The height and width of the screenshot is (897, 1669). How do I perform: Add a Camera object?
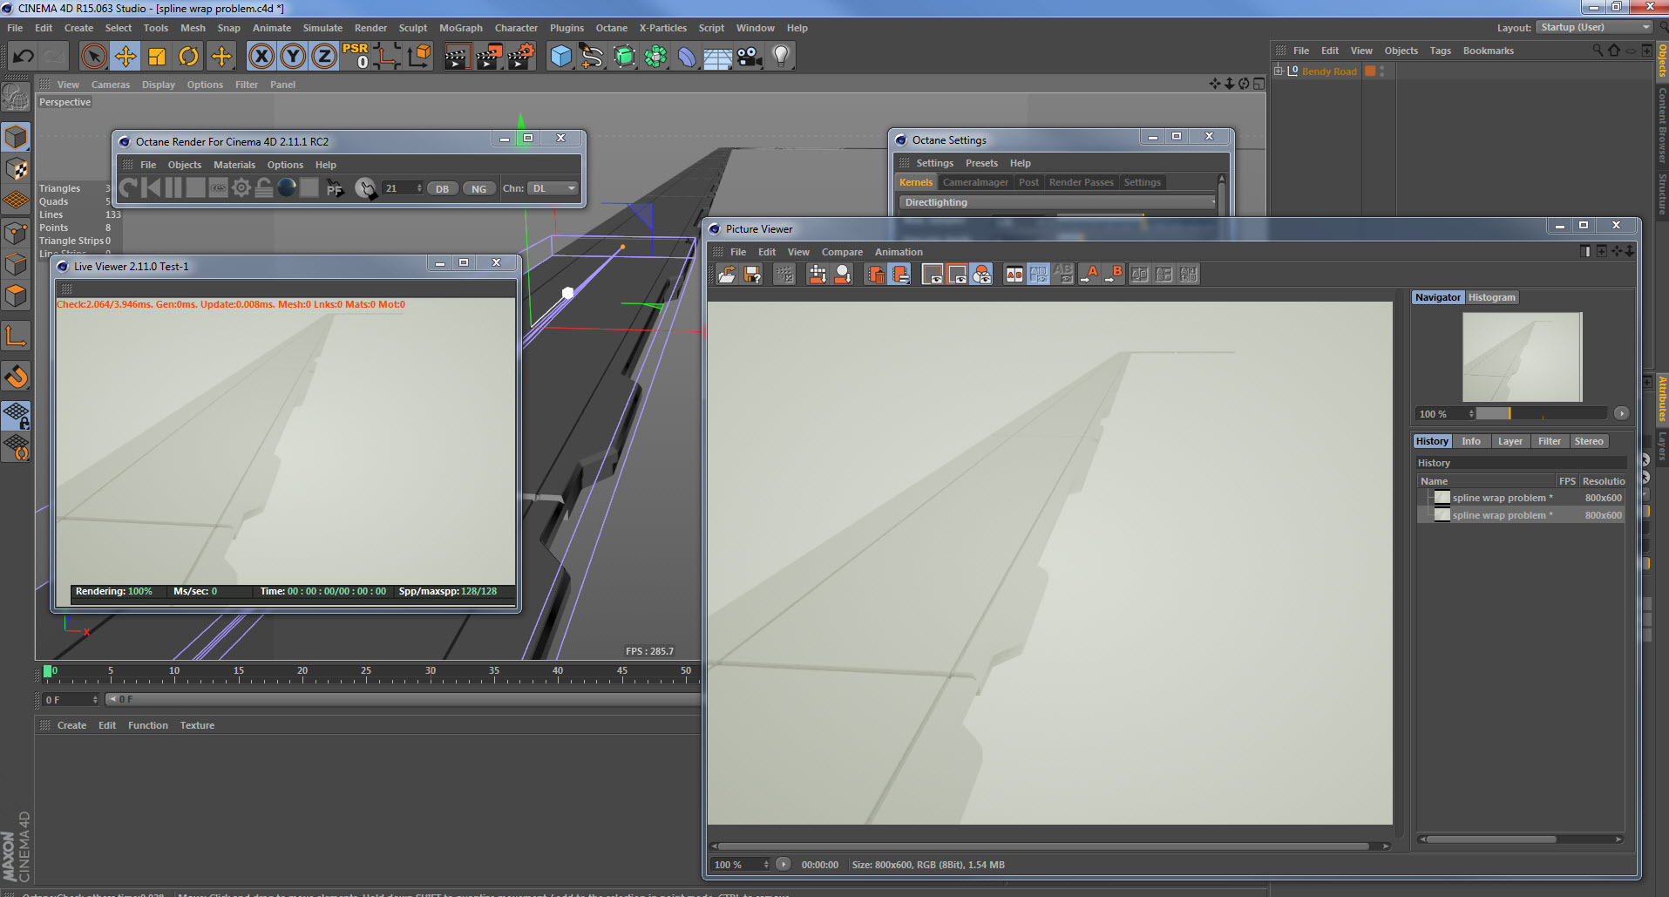750,57
